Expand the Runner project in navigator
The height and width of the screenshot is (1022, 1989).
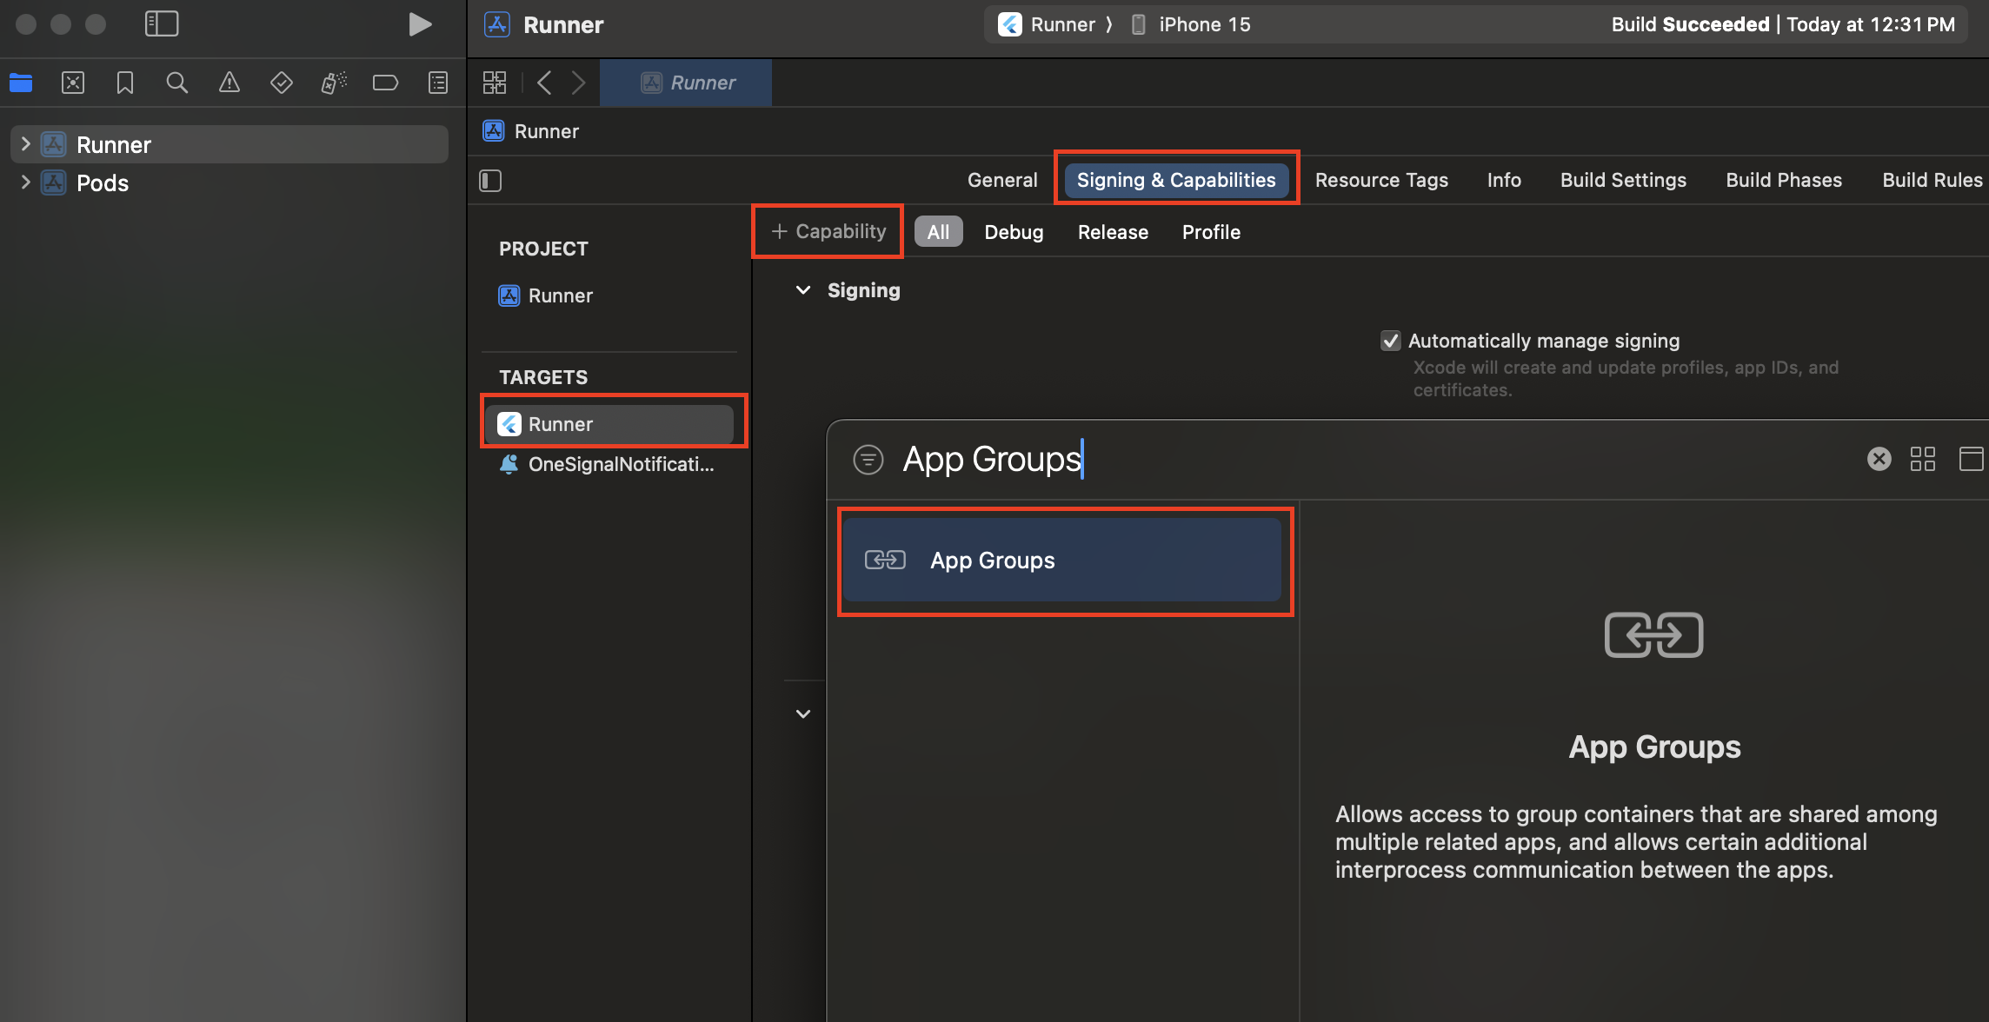25,144
